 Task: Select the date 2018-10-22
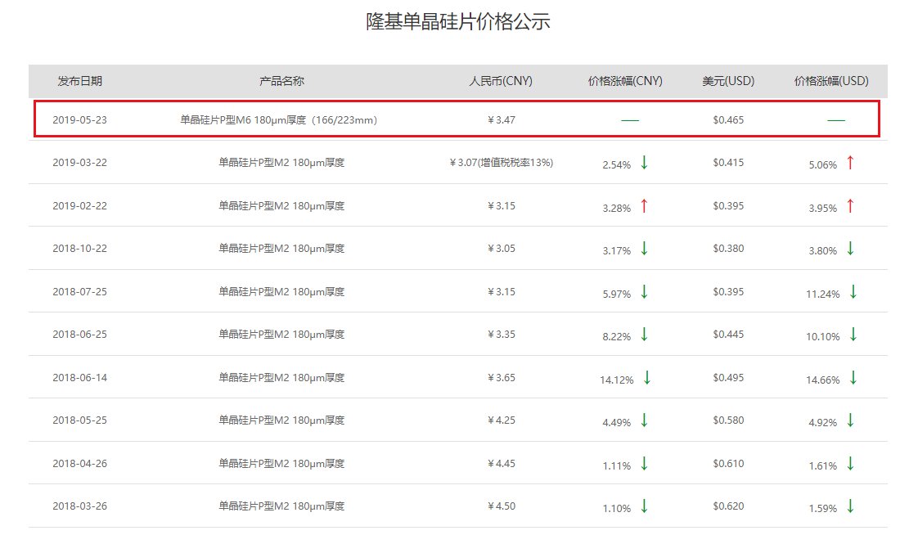pos(79,249)
